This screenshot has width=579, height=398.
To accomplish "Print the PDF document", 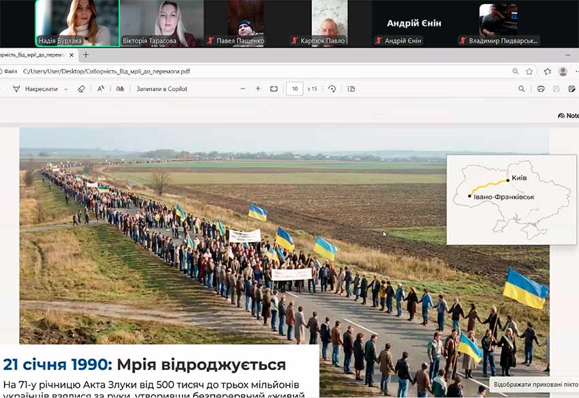I will 541,89.
